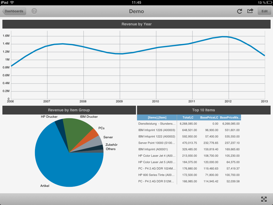Select row Dienstleistung - Stundens...
This screenshot has width=273, height=205.
click(x=189, y=124)
